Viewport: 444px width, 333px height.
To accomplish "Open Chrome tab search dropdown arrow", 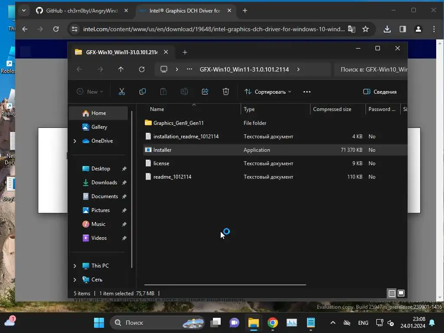I will tap(24, 10).
